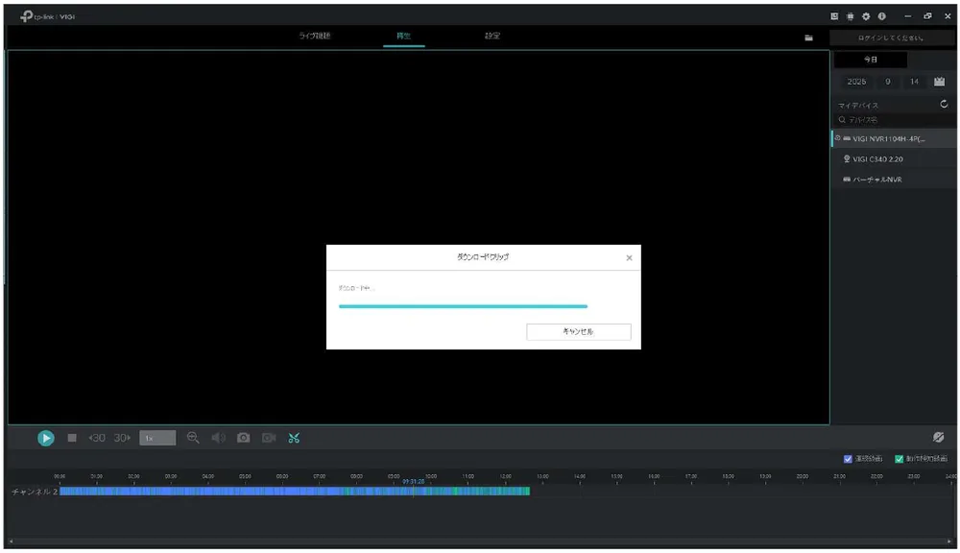960x553 pixels.
Task: Open the 1x playback speed dropdown
Action: click(x=157, y=438)
